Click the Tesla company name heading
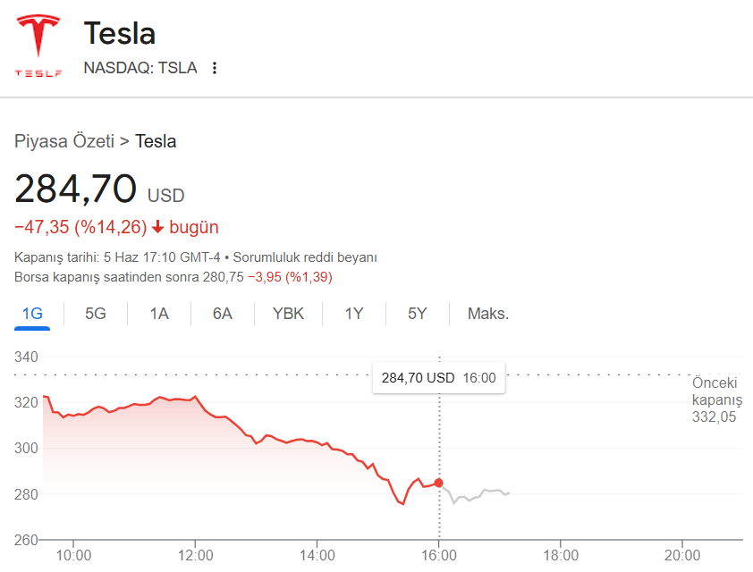The image size is (753, 572). [x=120, y=33]
